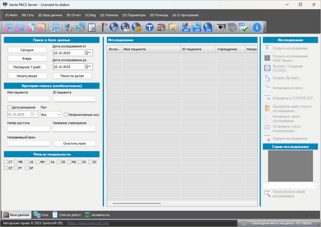Viewport: 321px width, 227px height.
Task: Click the toolbar icon with green checkmark
Action: tap(245, 28)
